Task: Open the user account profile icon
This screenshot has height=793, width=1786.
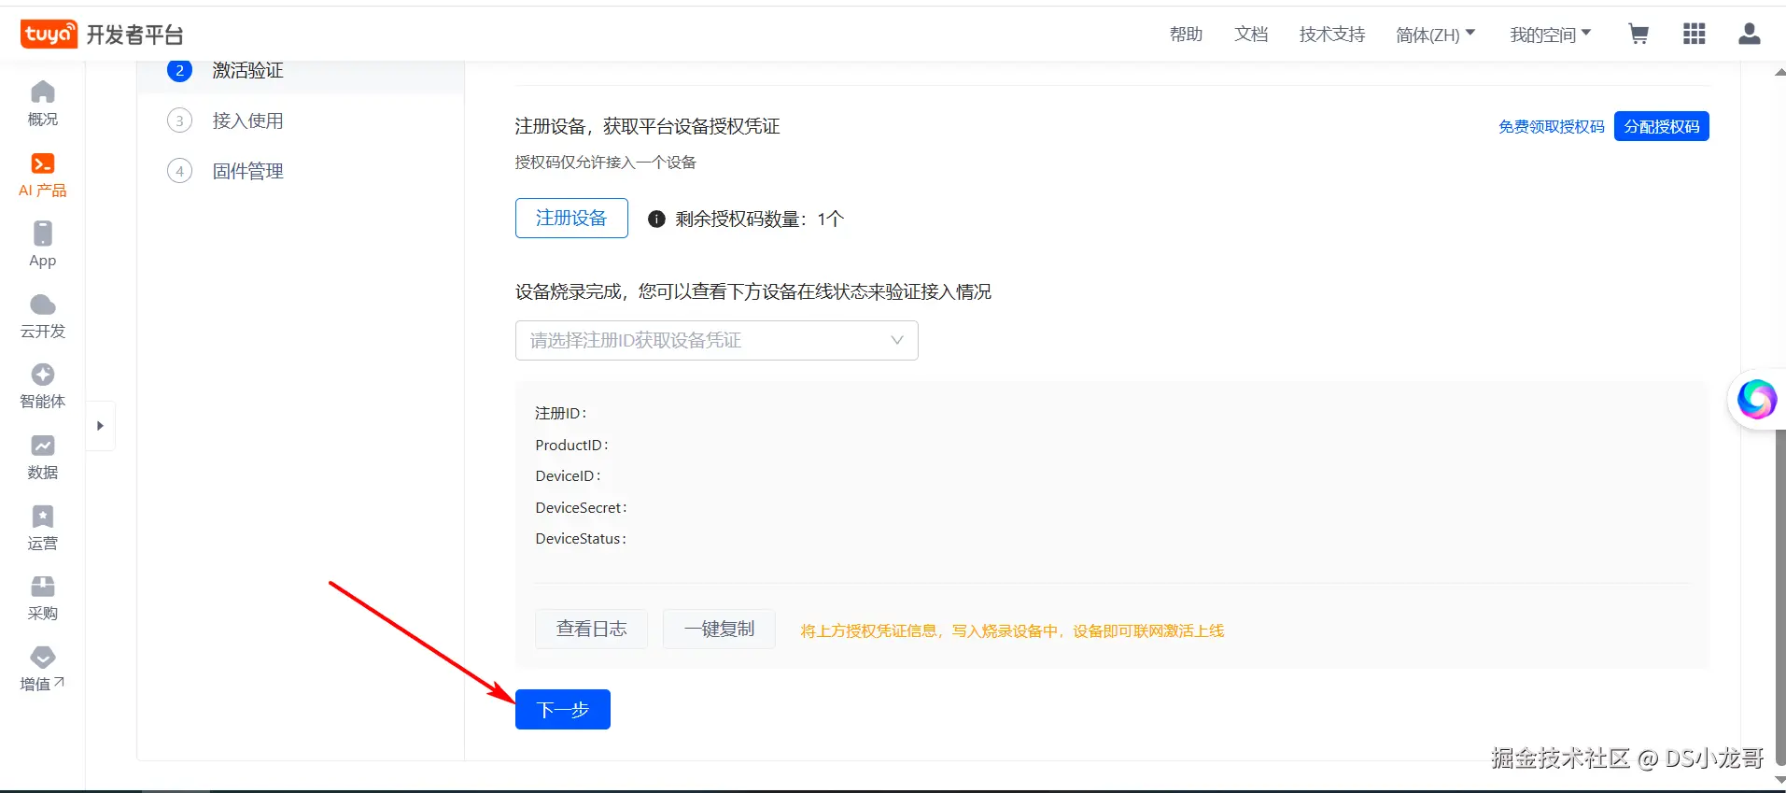Action: click(1750, 35)
